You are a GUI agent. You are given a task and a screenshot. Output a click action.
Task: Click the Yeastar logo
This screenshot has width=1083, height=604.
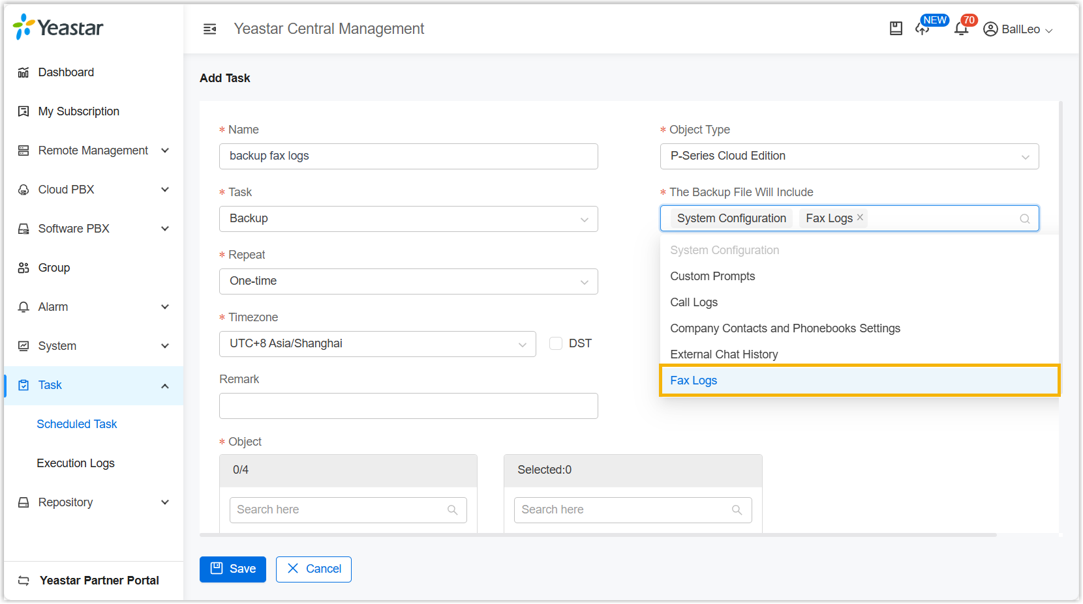58,27
